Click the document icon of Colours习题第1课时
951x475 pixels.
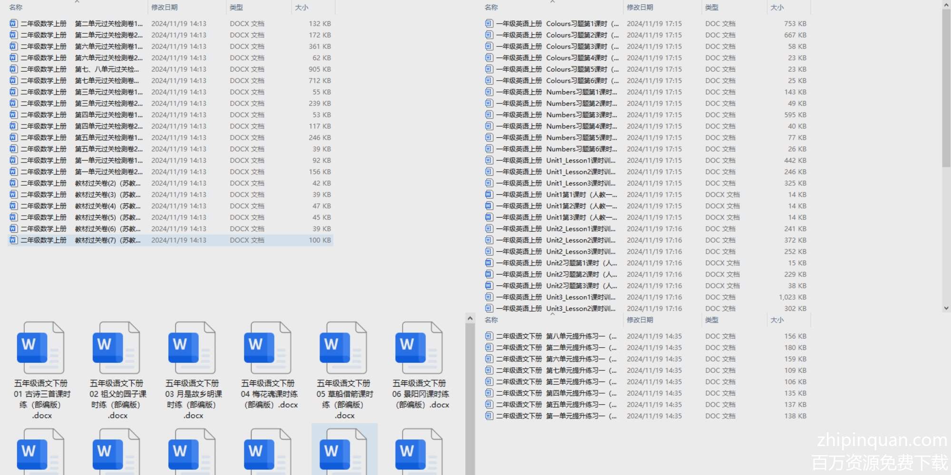(x=489, y=23)
